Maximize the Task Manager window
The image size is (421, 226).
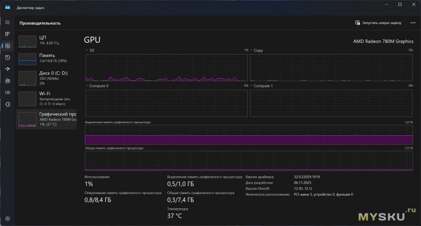400,5
